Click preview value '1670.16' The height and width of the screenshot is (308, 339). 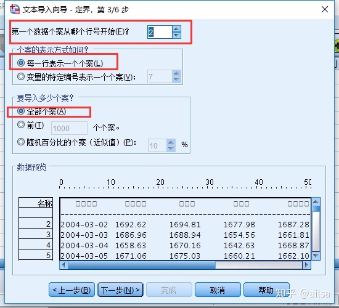(185, 246)
